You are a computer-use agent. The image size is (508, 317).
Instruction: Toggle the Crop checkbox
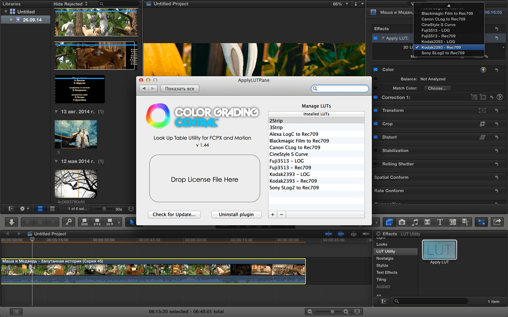pyautogui.click(x=375, y=124)
